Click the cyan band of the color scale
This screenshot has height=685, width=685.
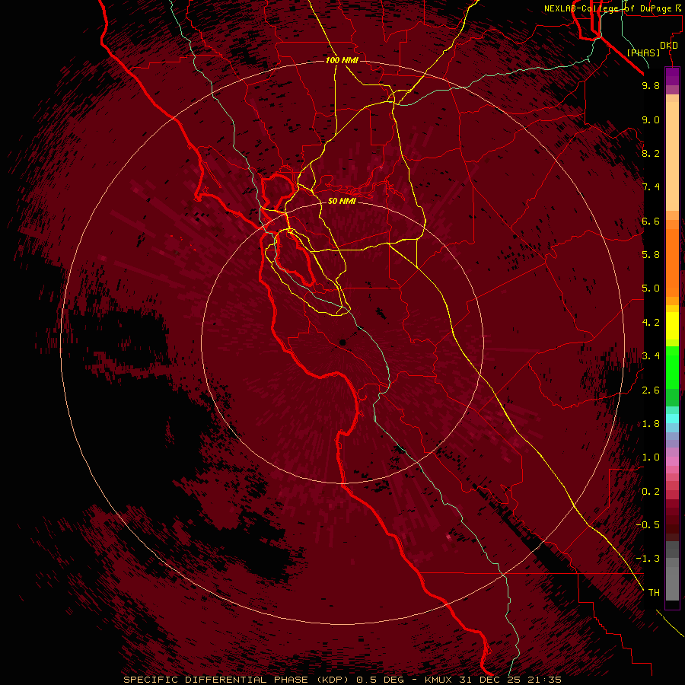pos(672,418)
